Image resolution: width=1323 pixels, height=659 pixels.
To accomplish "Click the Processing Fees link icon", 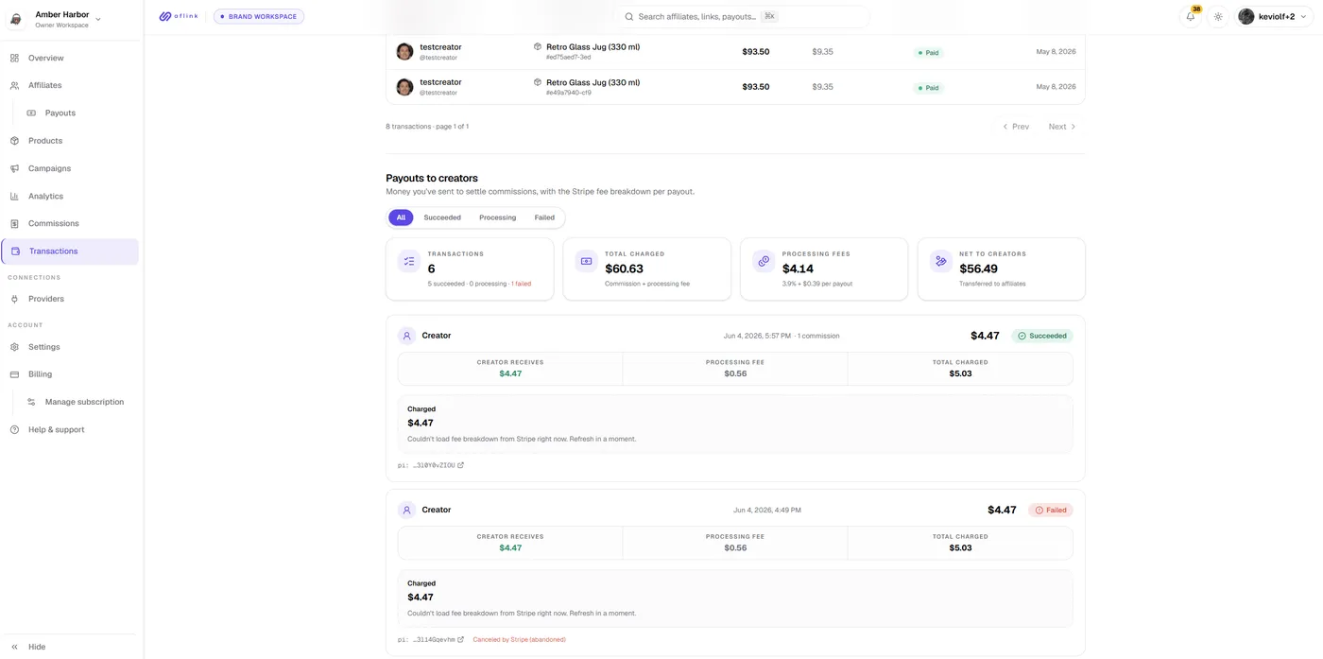I will pyautogui.click(x=764, y=261).
